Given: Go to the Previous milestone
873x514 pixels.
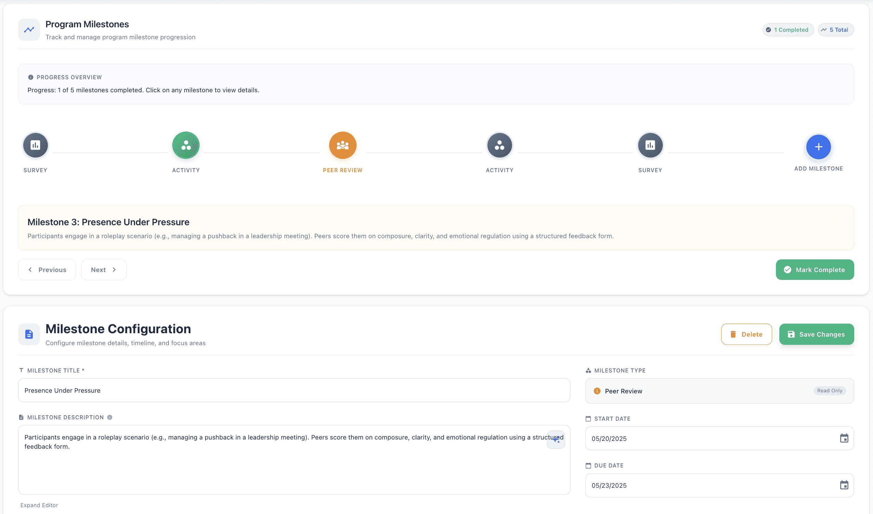Looking at the screenshot, I should (x=47, y=270).
